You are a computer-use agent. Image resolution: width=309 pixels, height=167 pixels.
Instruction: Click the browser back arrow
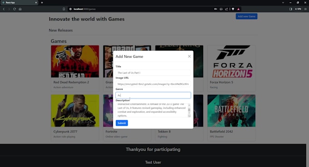tap(4, 9)
